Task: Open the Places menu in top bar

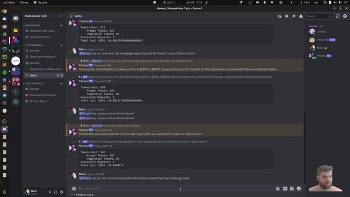Action: coord(24,2)
